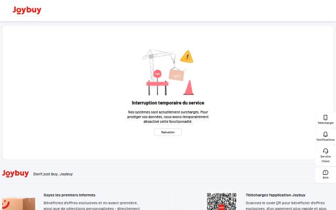The height and width of the screenshot is (210, 336).
Task: Click the 'Scannez le code QR' paragraph
Action: (286, 205)
